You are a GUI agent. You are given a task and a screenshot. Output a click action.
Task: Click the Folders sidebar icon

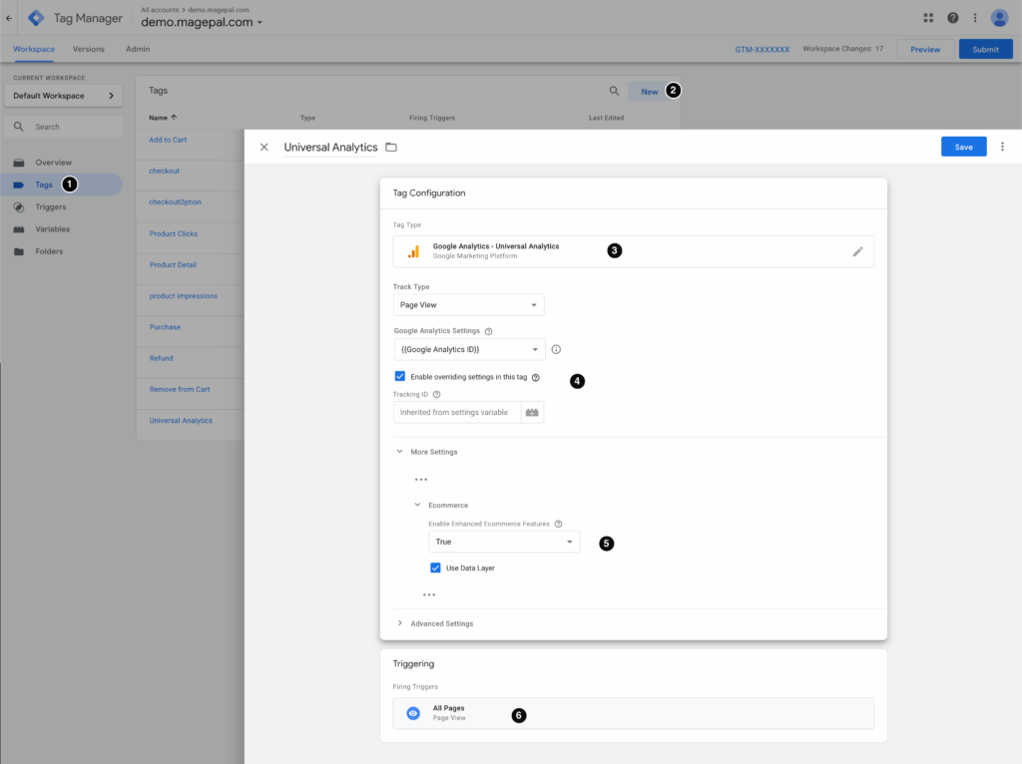tap(19, 251)
